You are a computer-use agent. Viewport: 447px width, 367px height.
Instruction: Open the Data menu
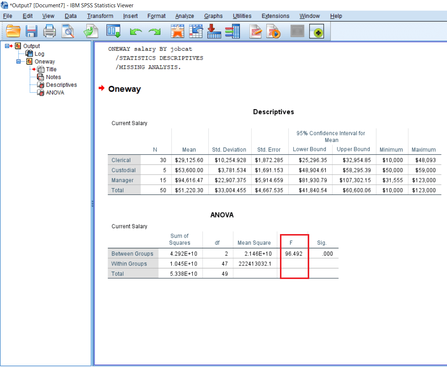point(71,16)
